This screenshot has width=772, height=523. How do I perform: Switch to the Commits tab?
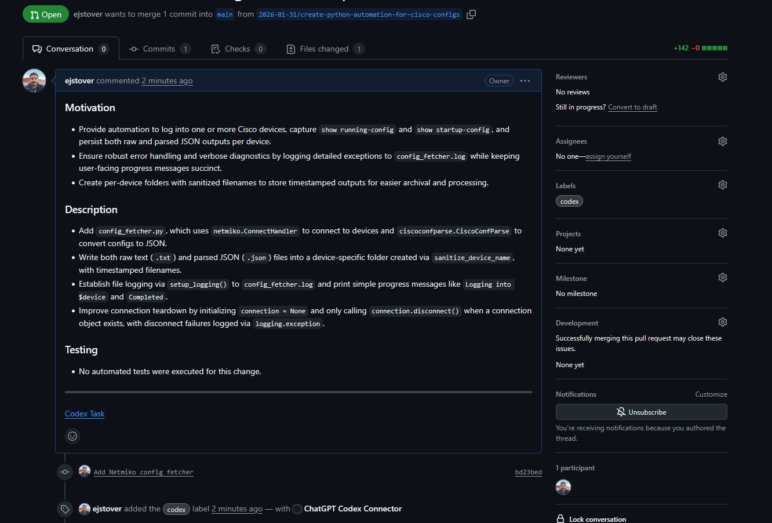[160, 49]
